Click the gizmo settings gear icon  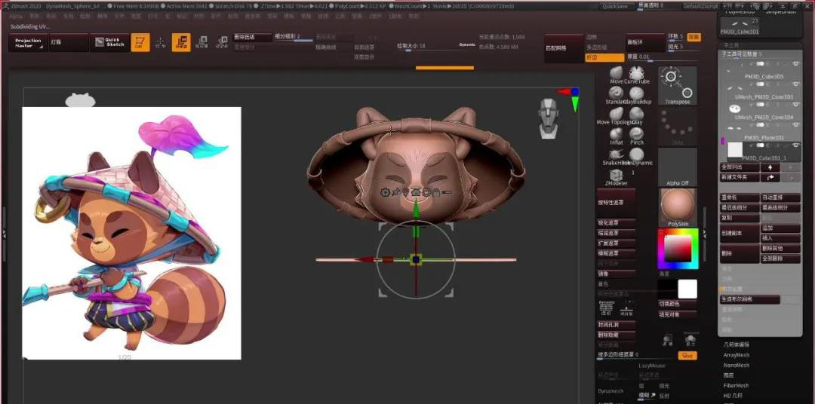point(385,193)
